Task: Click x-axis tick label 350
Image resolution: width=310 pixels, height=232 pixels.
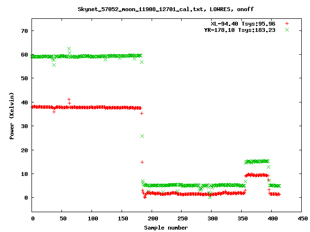Action: [x=243, y=218]
